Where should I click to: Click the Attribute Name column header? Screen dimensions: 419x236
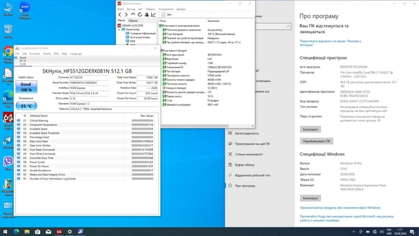click(38, 116)
